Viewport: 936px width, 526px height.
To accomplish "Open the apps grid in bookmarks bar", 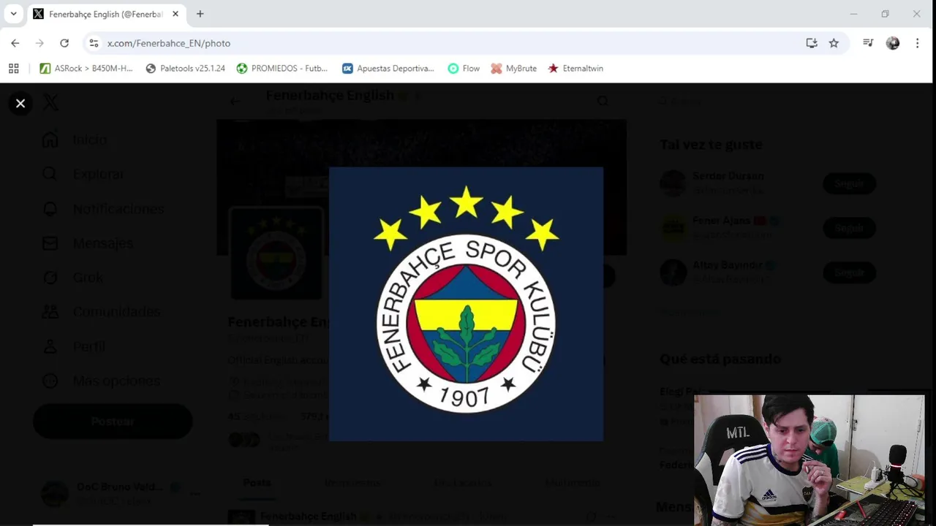I will point(13,68).
